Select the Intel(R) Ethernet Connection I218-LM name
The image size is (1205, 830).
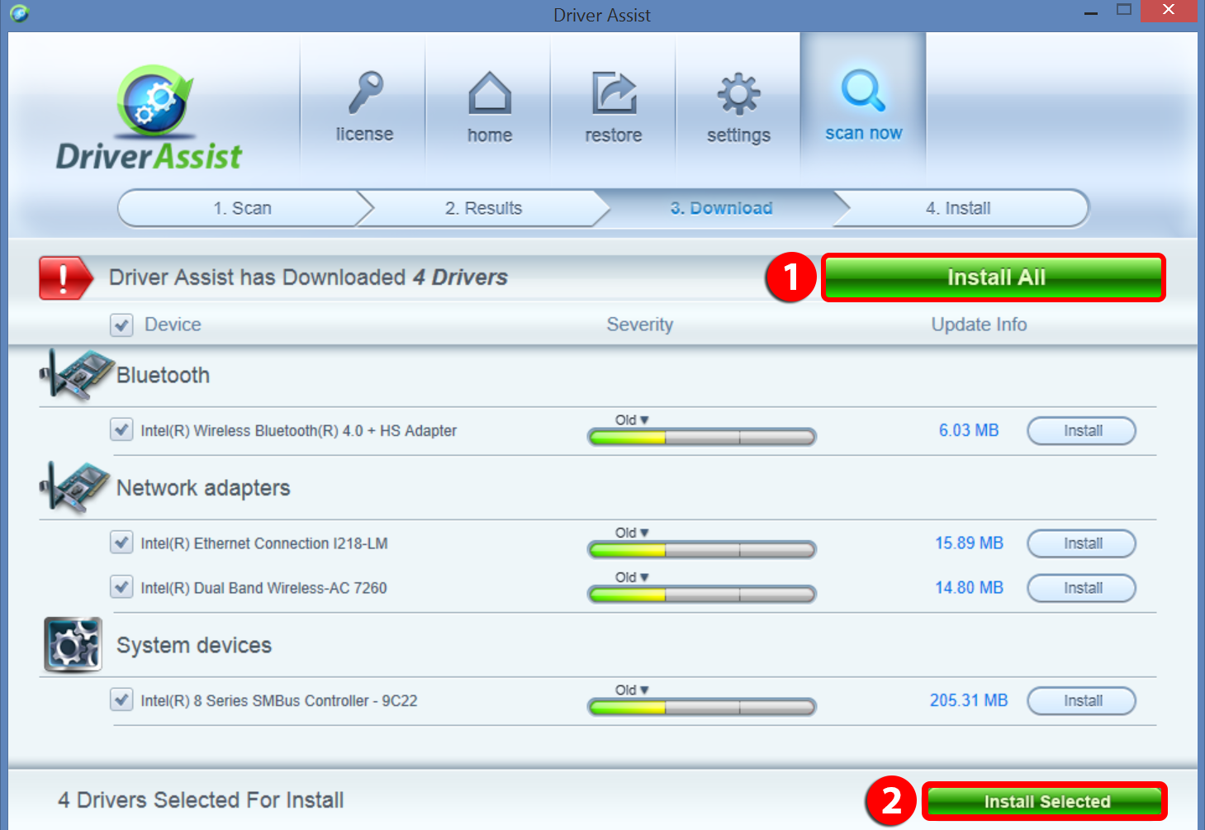pos(264,543)
